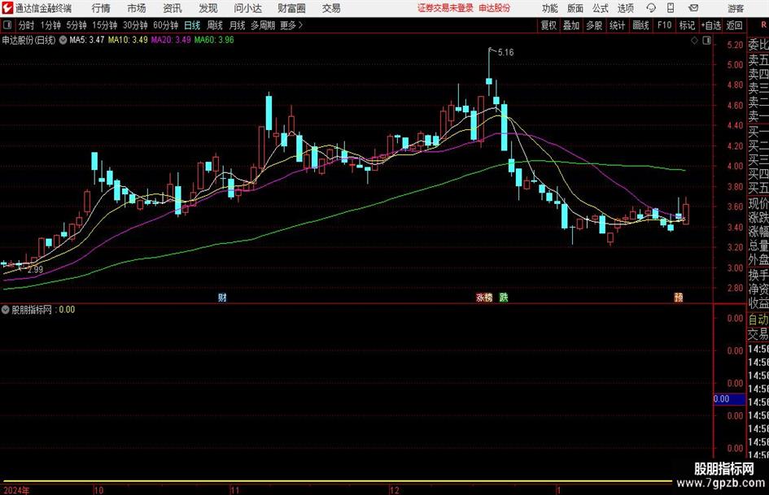
Task: Click the MA5: 3.47 indicator label
Action: 87,40
